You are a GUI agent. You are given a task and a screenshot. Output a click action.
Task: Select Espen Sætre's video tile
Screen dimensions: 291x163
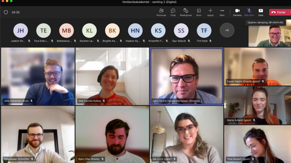pos(257,67)
